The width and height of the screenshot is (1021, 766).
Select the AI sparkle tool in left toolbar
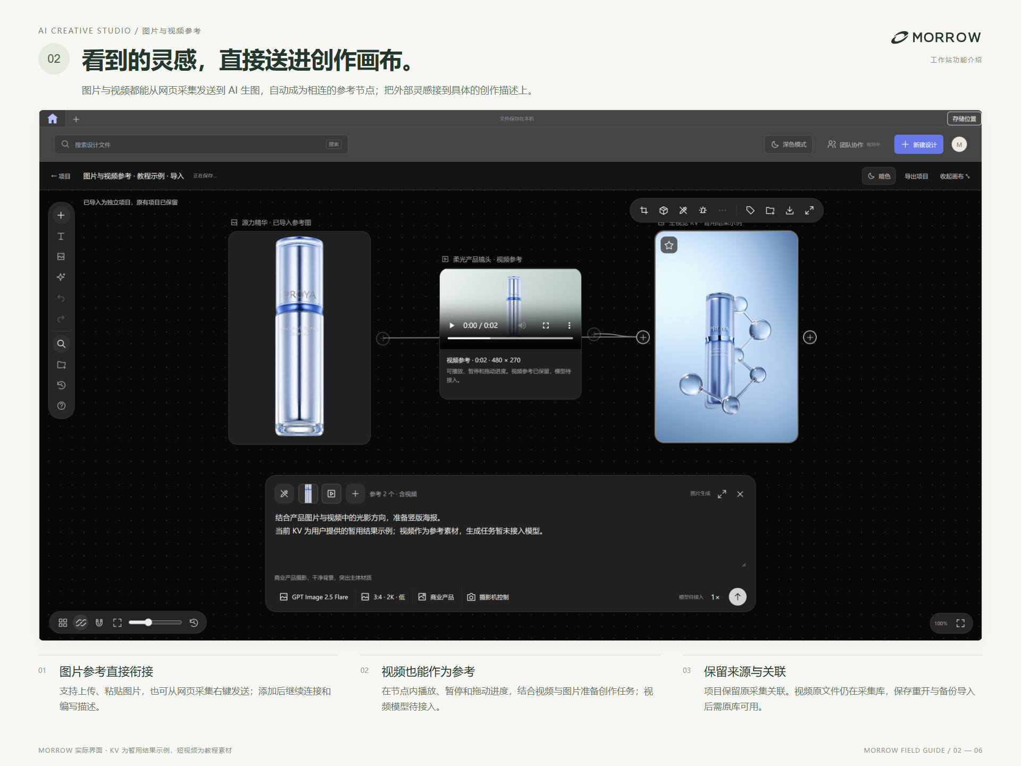tap(61, 277)
